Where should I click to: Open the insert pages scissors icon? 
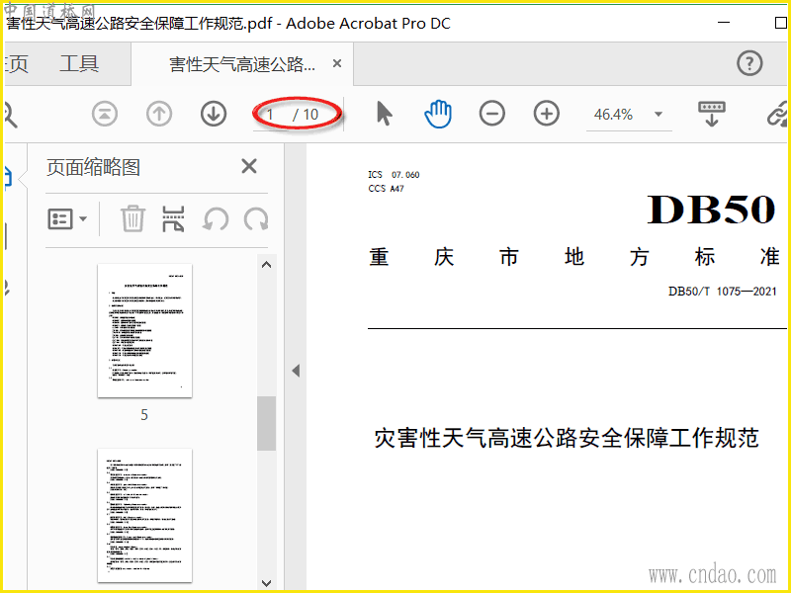point(173,218)
